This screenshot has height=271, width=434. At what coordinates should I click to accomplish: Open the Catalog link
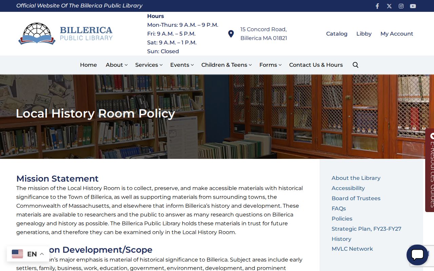tap(337, 34)
